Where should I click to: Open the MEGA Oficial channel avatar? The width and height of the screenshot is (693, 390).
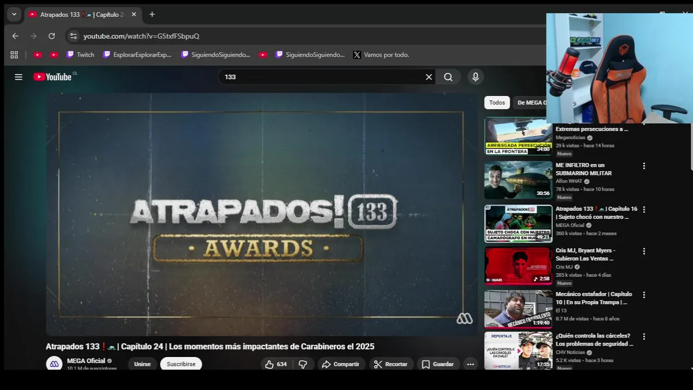click(x=54, y=364)
